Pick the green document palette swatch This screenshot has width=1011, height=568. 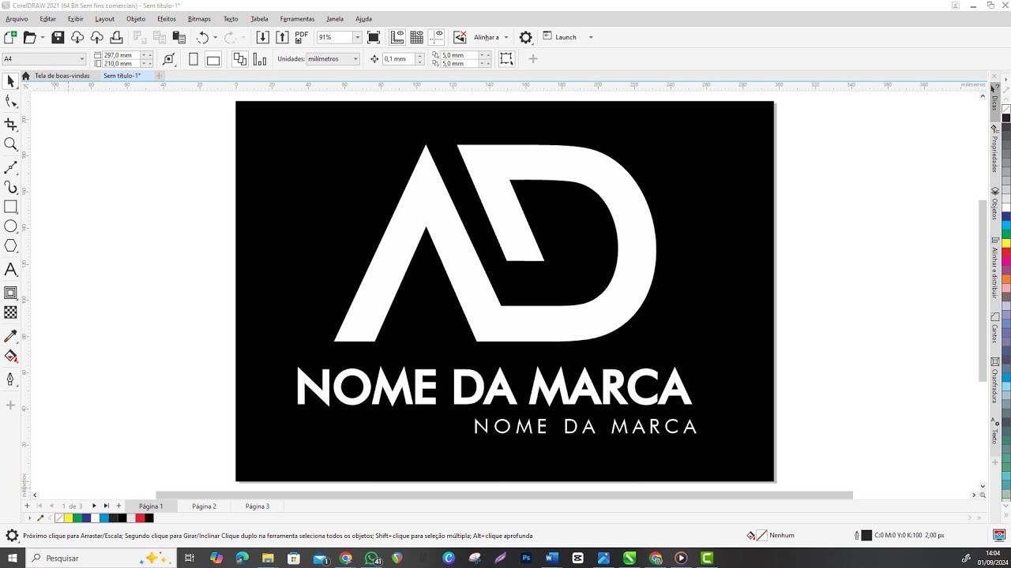click(77, 518)
